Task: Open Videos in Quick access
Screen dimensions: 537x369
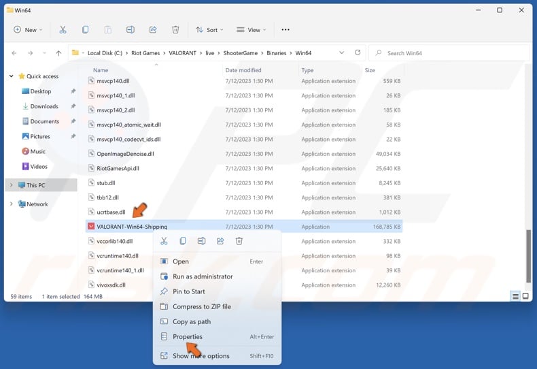Action: click(35, 166)
